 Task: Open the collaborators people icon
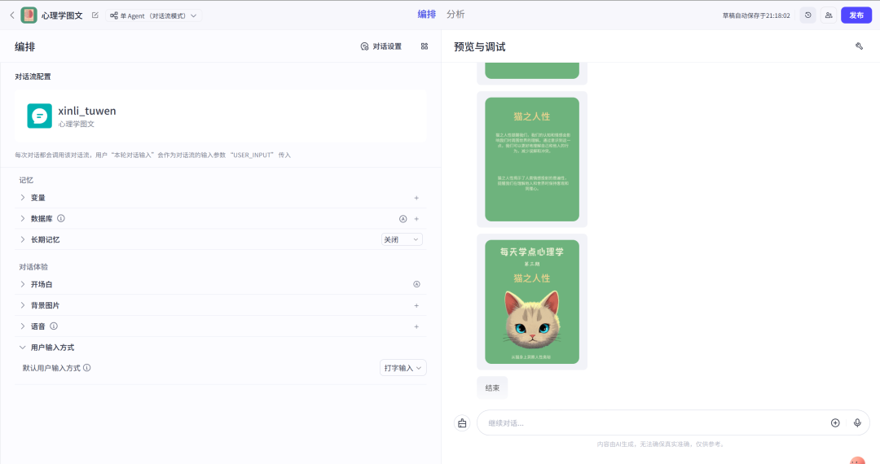tap(829, 15)
